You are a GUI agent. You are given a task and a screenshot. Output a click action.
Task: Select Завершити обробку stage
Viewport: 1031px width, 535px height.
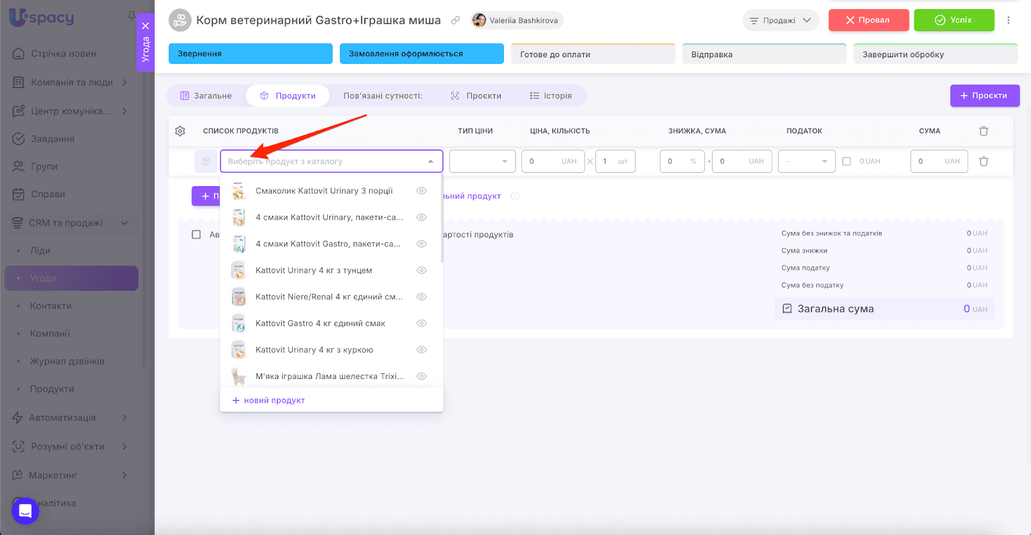(935, 54)
